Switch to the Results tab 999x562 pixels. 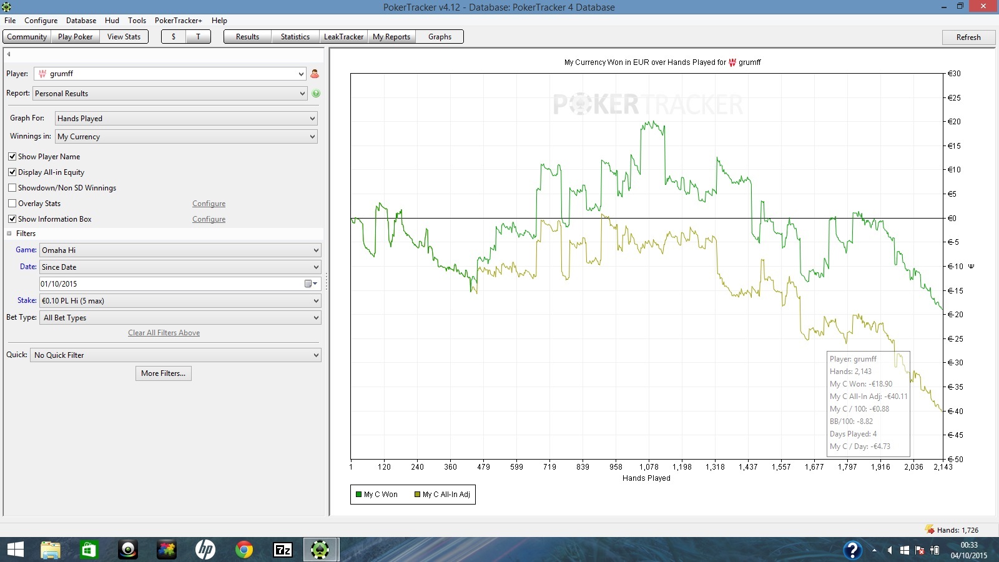247,37
